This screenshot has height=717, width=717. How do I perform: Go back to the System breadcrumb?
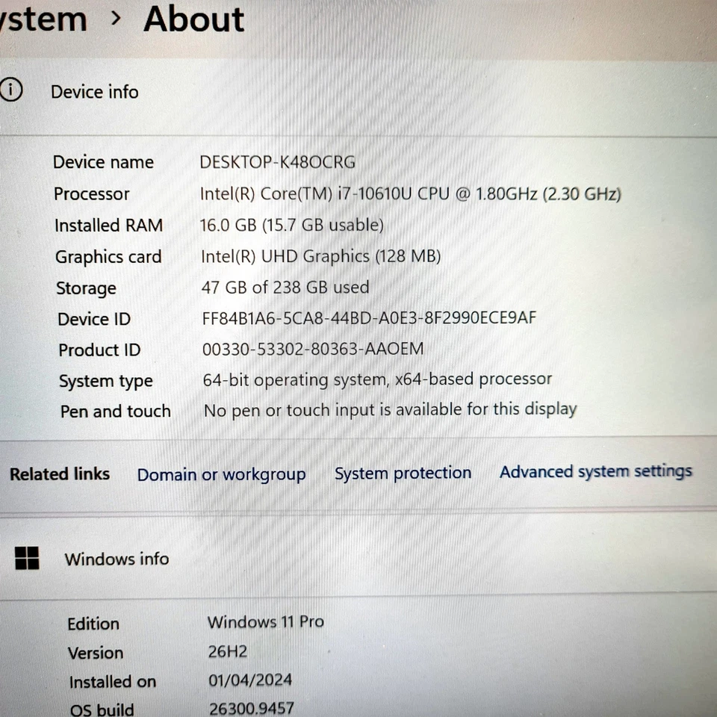[x=43, y=19]
